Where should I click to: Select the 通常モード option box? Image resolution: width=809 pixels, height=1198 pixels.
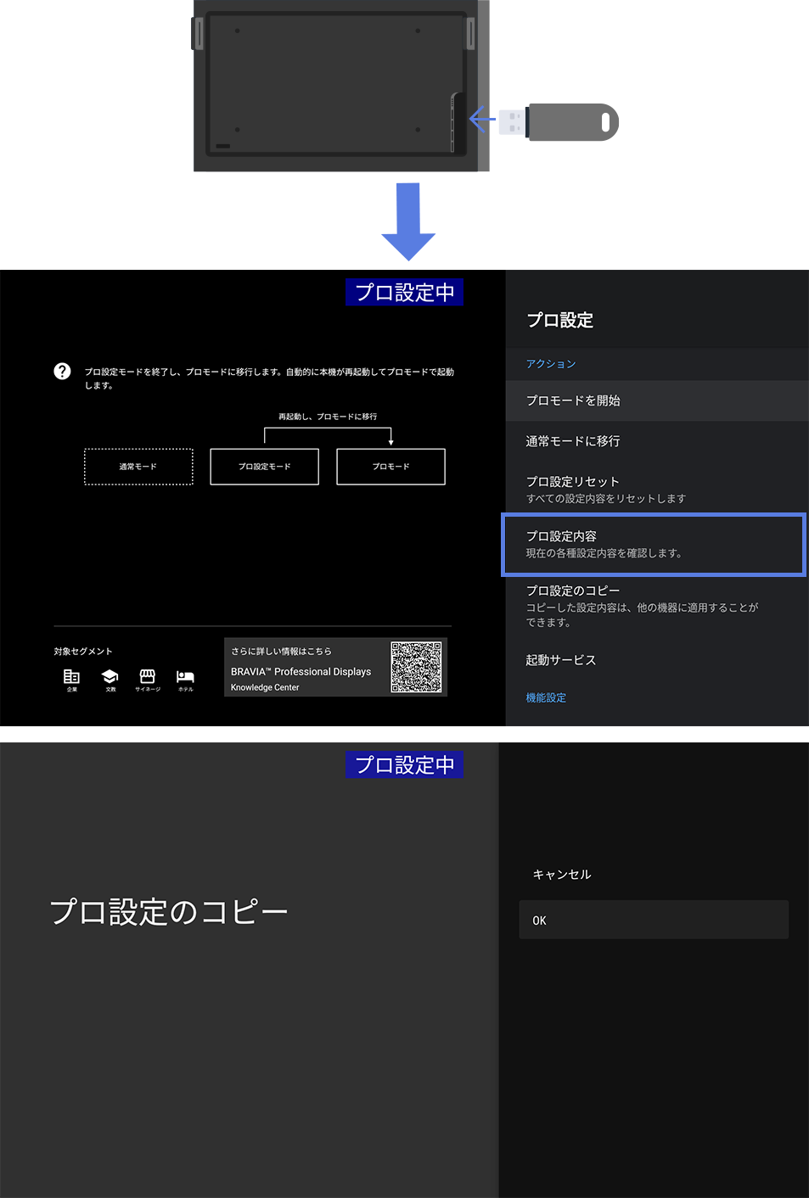pyautogui.click(x=138, y=467)
